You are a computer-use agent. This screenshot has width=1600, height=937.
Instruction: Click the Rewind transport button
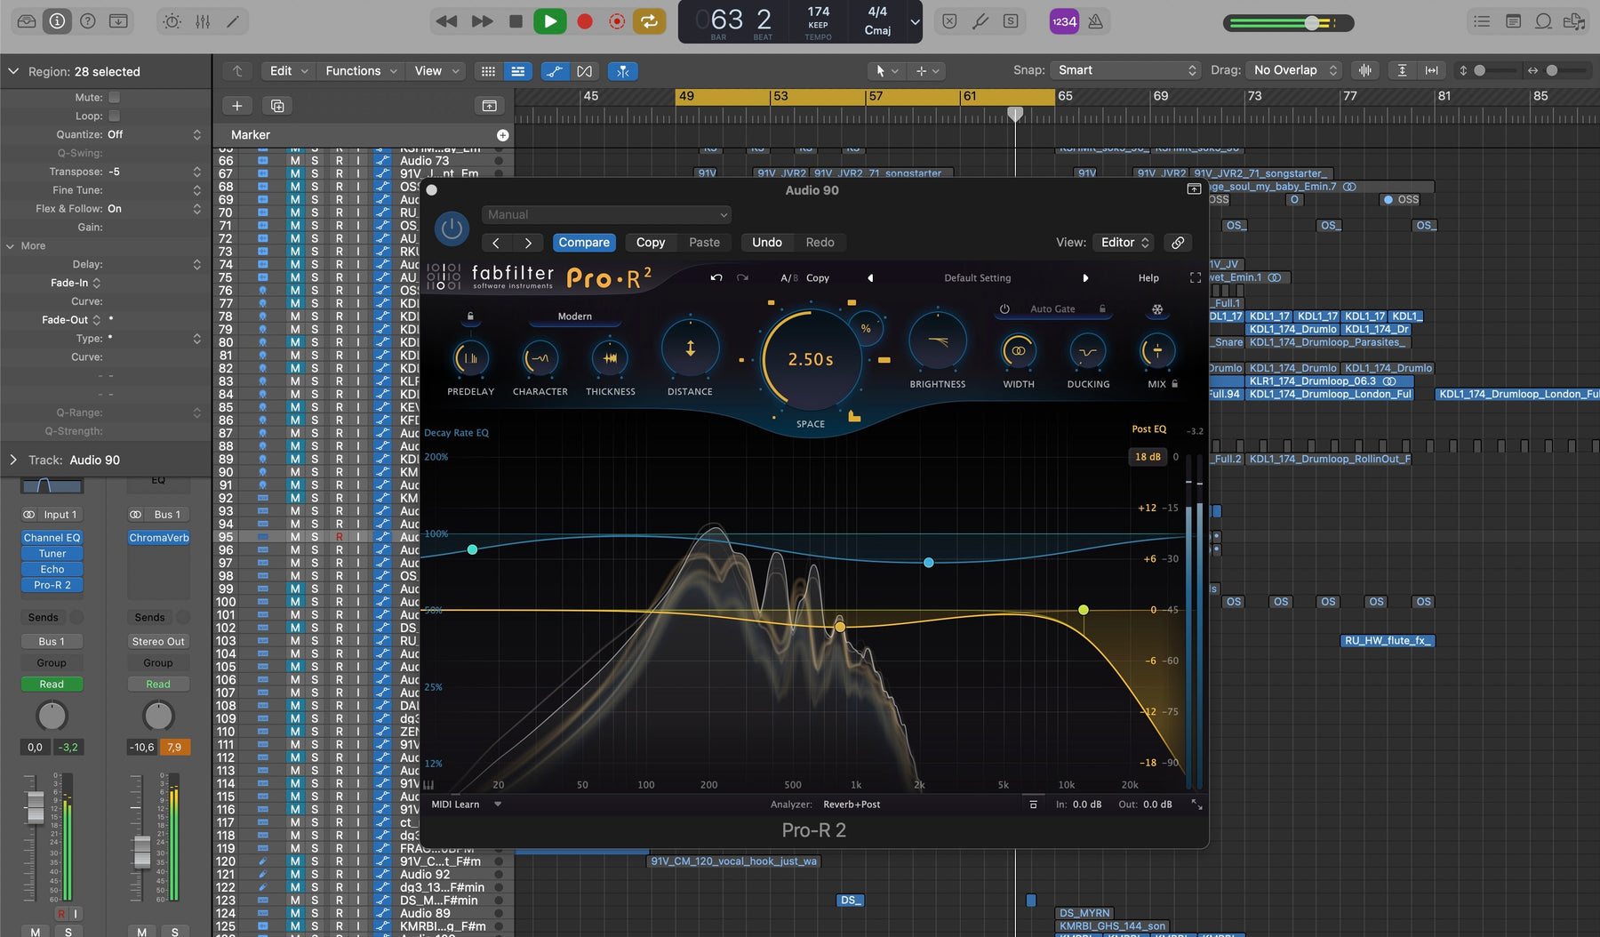(447, 21)
